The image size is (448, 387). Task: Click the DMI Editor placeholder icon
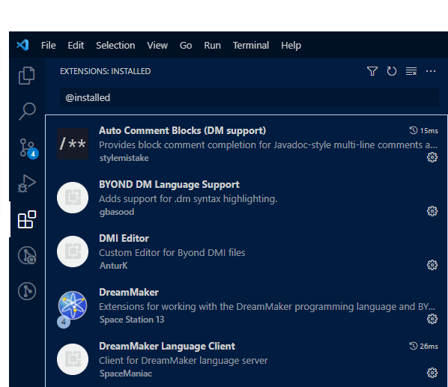73,252
